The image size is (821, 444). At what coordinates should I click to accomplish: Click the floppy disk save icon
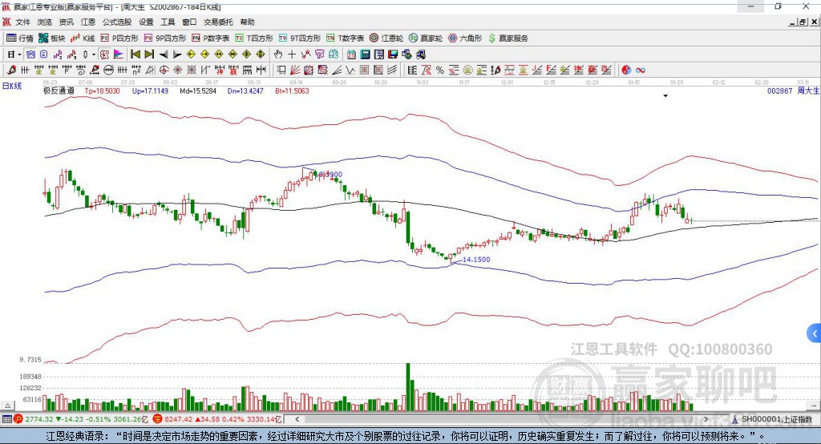(x=393, y=54)
